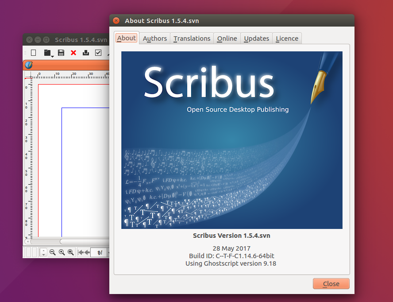Close the document using the red X
Screen dimensions: 393x302
coord(73,53)
